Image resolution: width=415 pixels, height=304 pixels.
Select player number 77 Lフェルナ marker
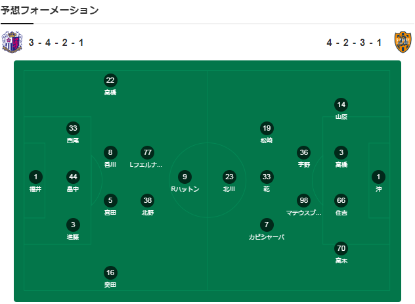(x=148, y=152)
